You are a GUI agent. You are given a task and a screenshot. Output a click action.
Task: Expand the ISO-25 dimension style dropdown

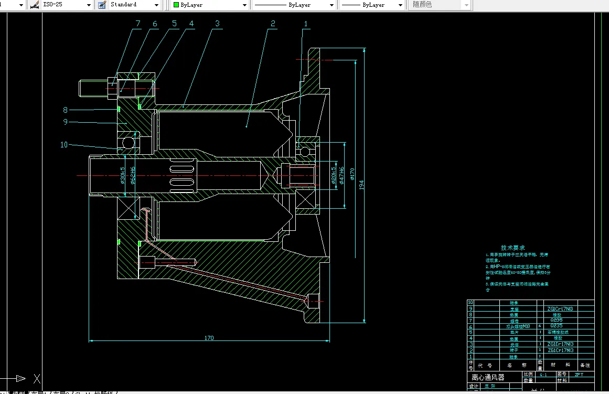click(x=88, y=5)
